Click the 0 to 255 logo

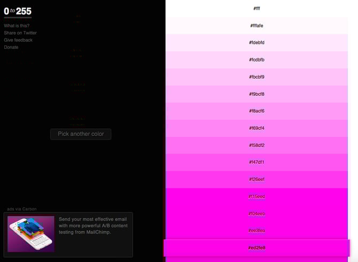18,11
